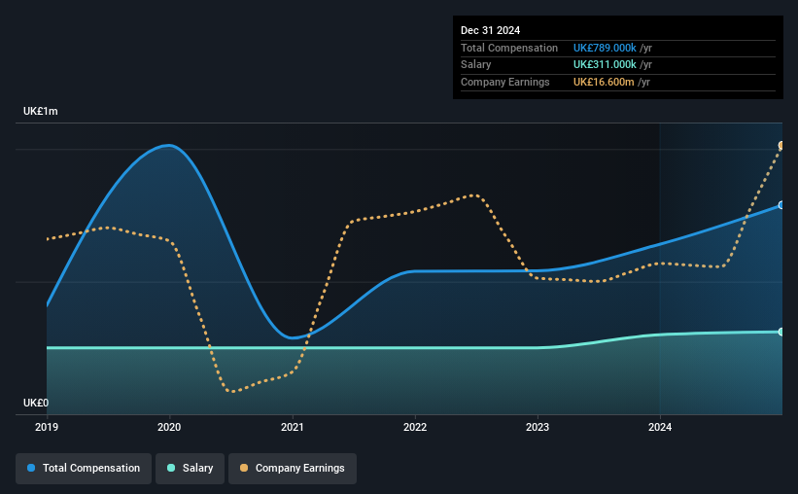The image size is (798, 494).
Task: Click the Salary end-point marker on chart
Action: point(781,332)
